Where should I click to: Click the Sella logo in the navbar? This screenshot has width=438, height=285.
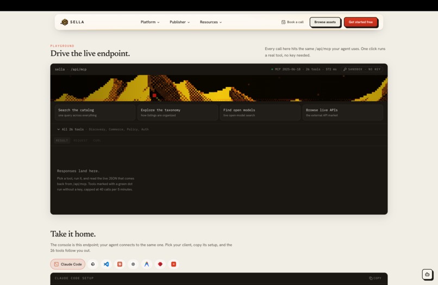tap(72, 22)
